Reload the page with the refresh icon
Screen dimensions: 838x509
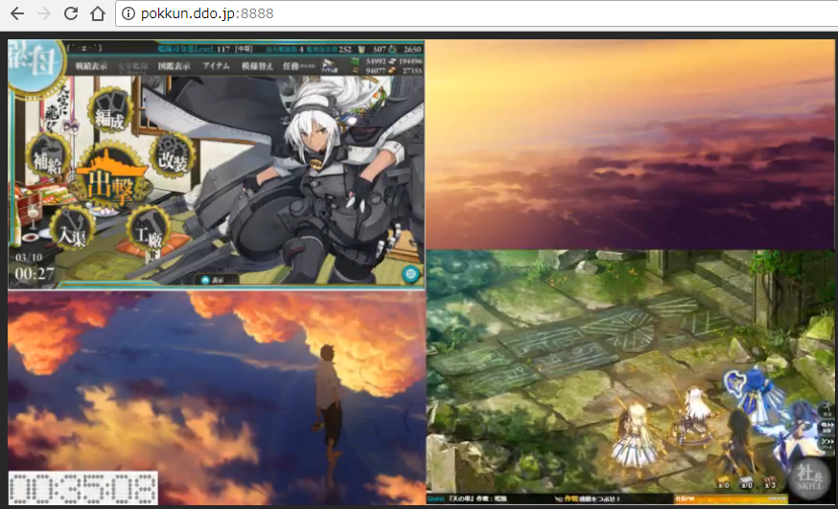71,13
